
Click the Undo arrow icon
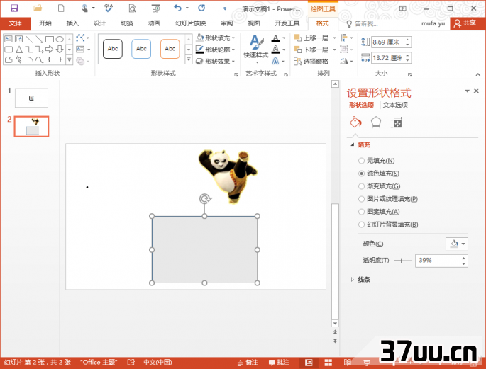coord(177,8)
